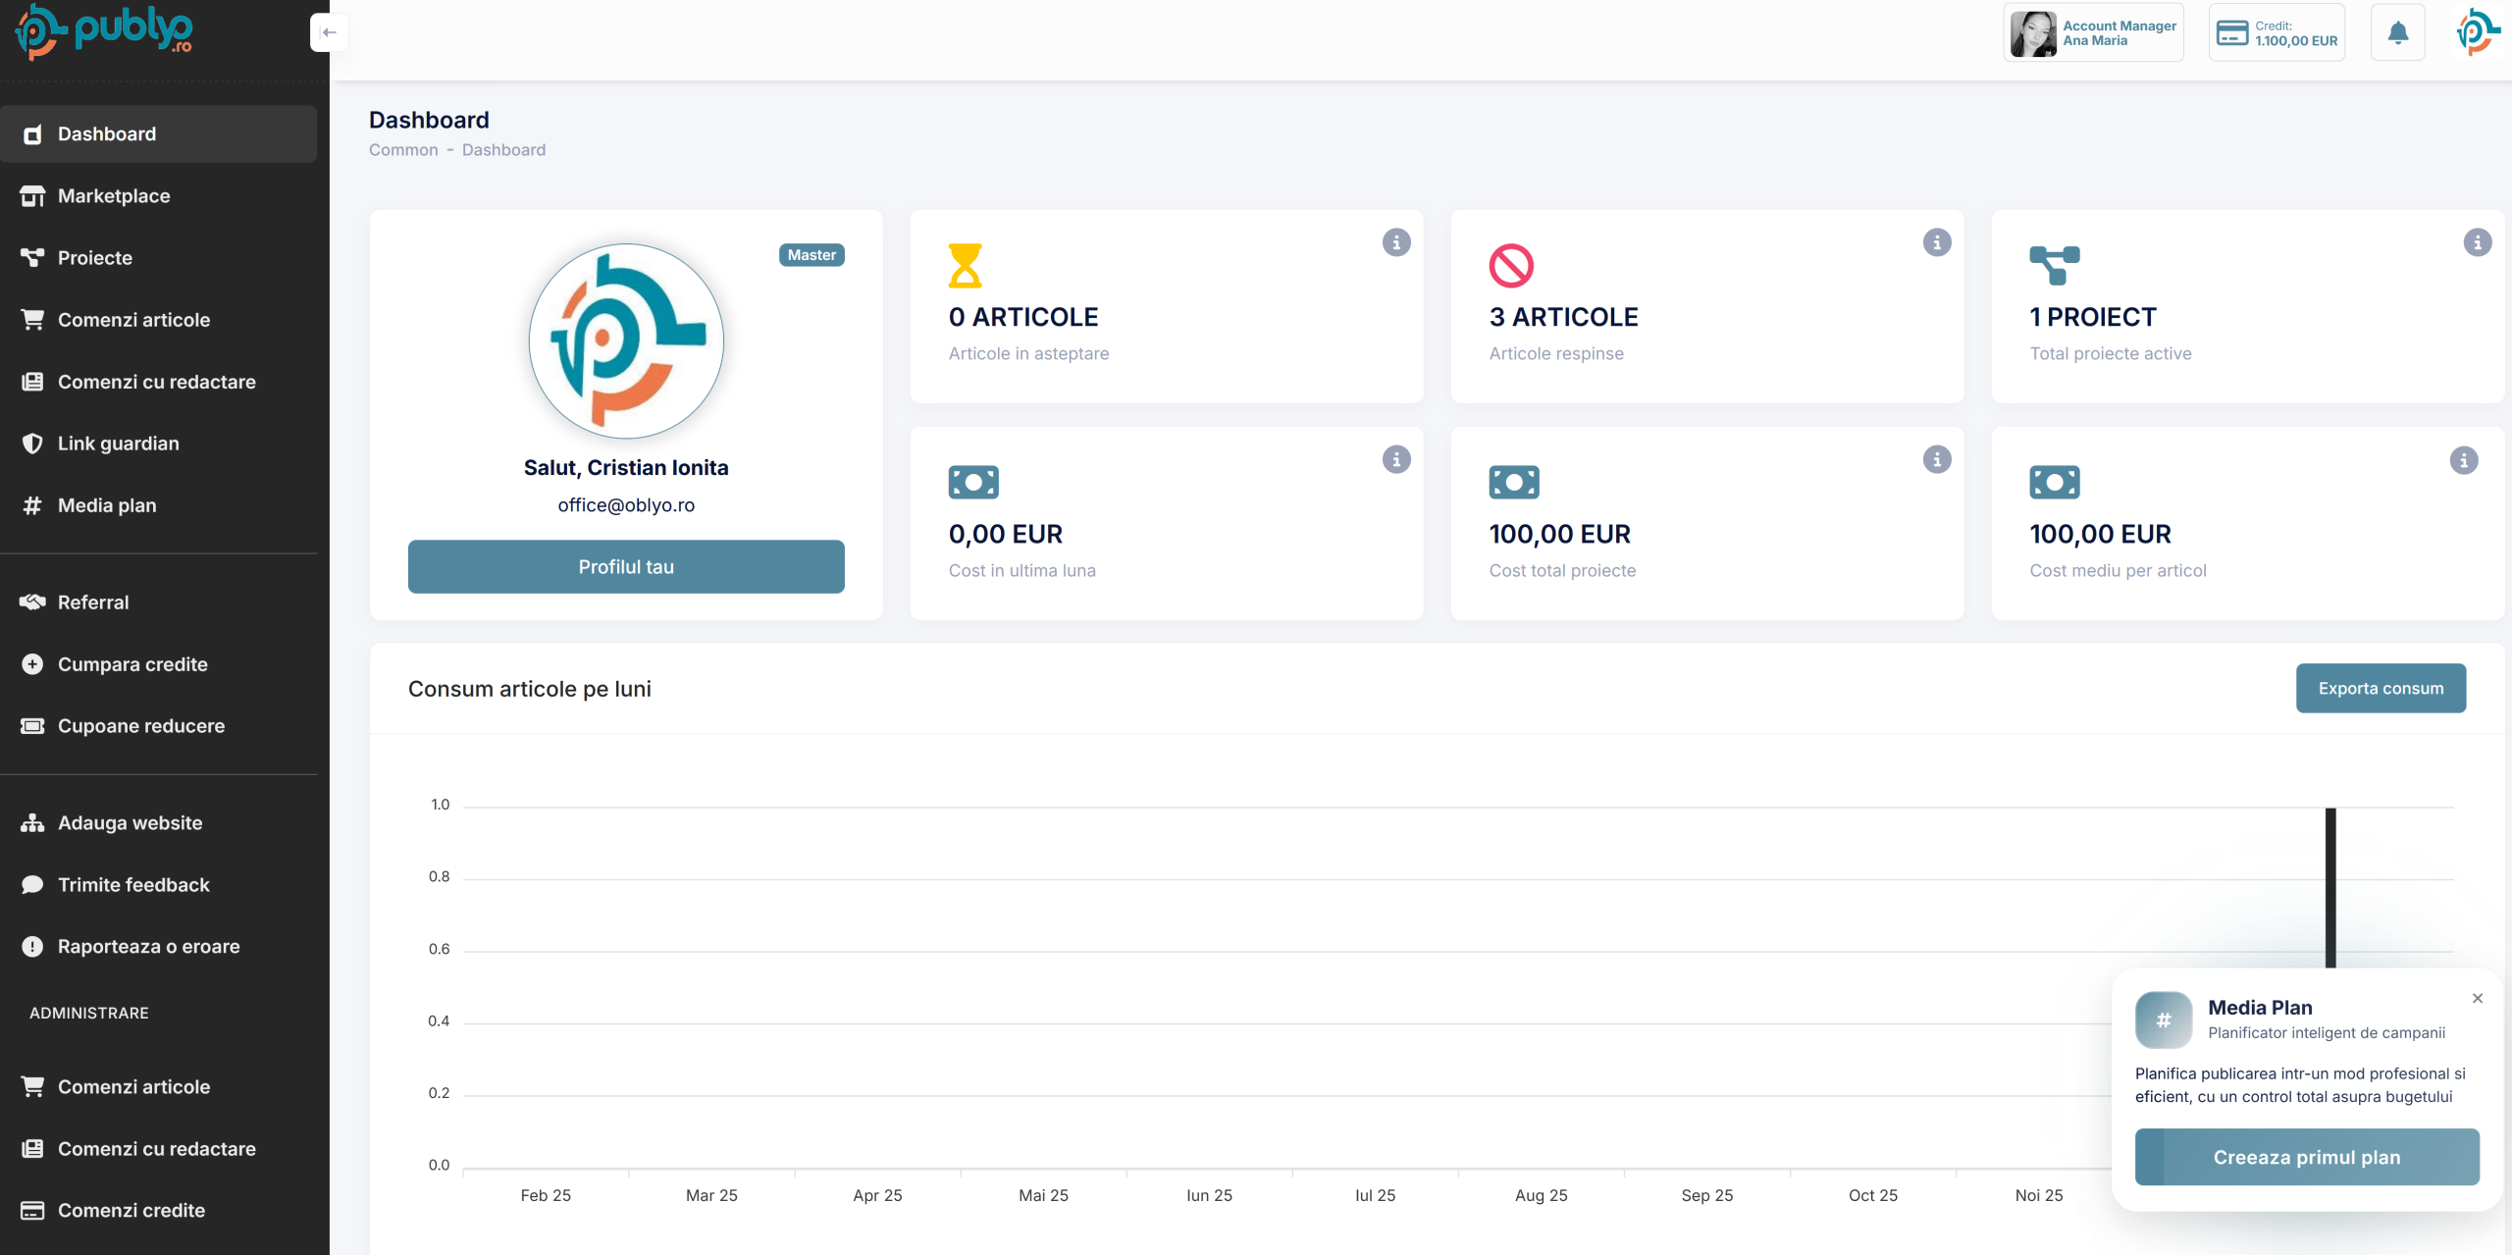
Task: Click info icon on Articole respinse card
Action: 1936,242
